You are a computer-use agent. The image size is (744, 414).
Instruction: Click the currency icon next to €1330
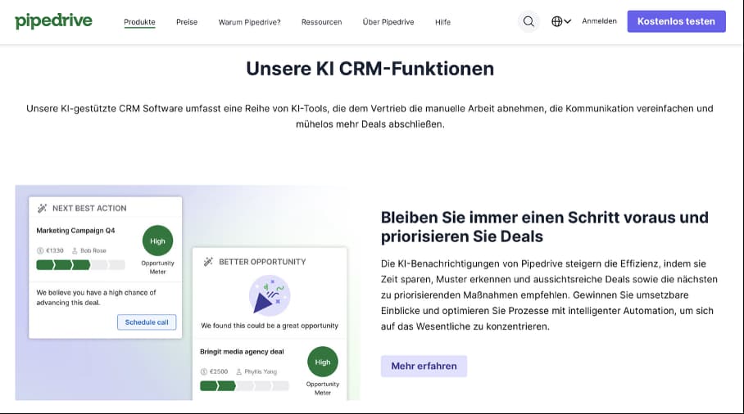point(40,250)
